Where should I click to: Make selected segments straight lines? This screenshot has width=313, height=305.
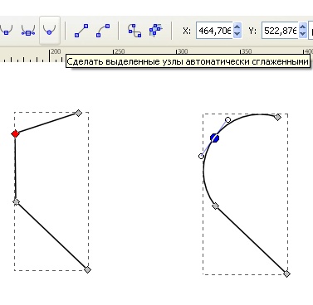pos(81,31)
